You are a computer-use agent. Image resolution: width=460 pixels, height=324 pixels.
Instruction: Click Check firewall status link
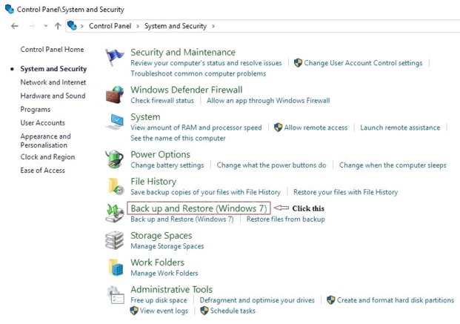point(162,100)
